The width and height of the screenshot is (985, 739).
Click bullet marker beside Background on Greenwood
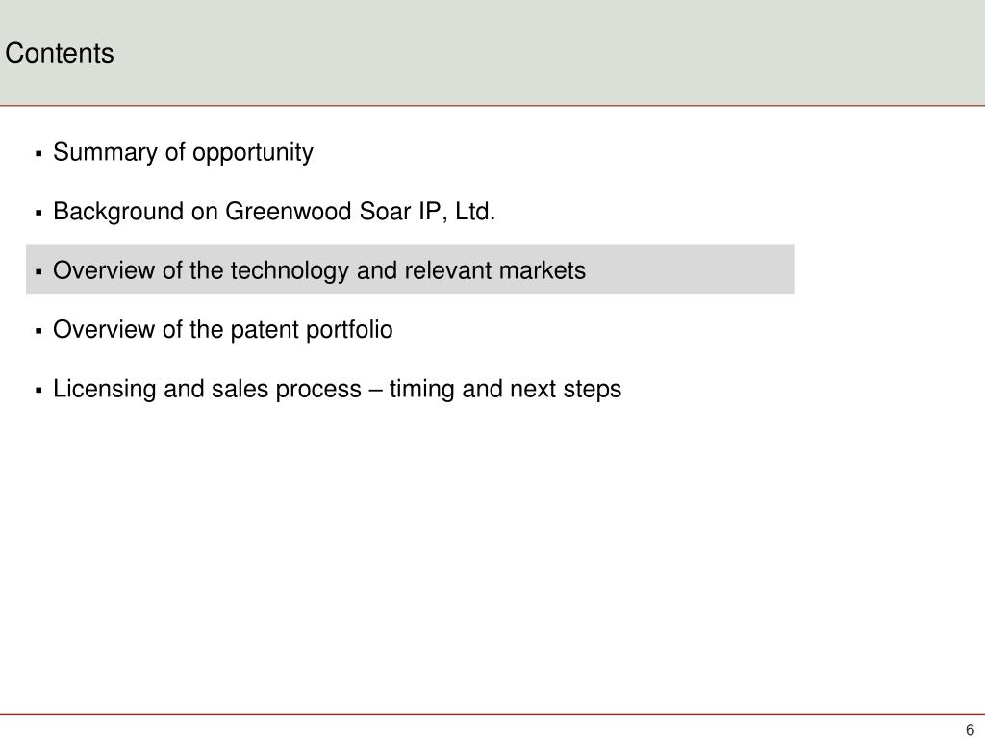38,213
